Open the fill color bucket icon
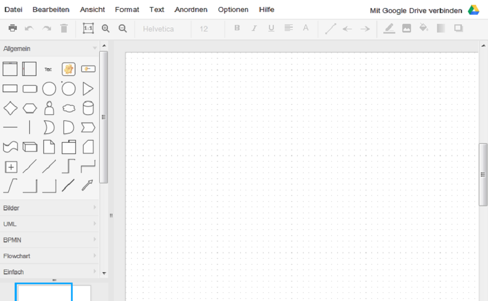The height and width of the screenshot is (301, 488). pos(423,28)
